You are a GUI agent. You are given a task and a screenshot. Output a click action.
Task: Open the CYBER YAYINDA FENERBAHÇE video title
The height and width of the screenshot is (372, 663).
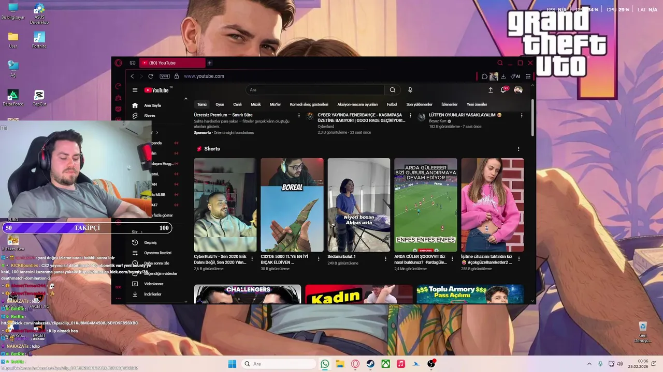361,118
